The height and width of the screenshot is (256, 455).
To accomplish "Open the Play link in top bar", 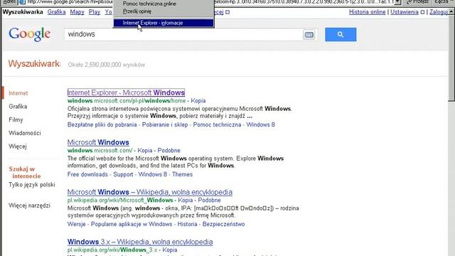I will coord(95,12).
